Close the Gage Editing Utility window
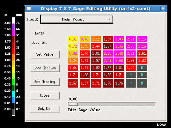This screenshot has width=171, height=128. click(x=163, y=9)
